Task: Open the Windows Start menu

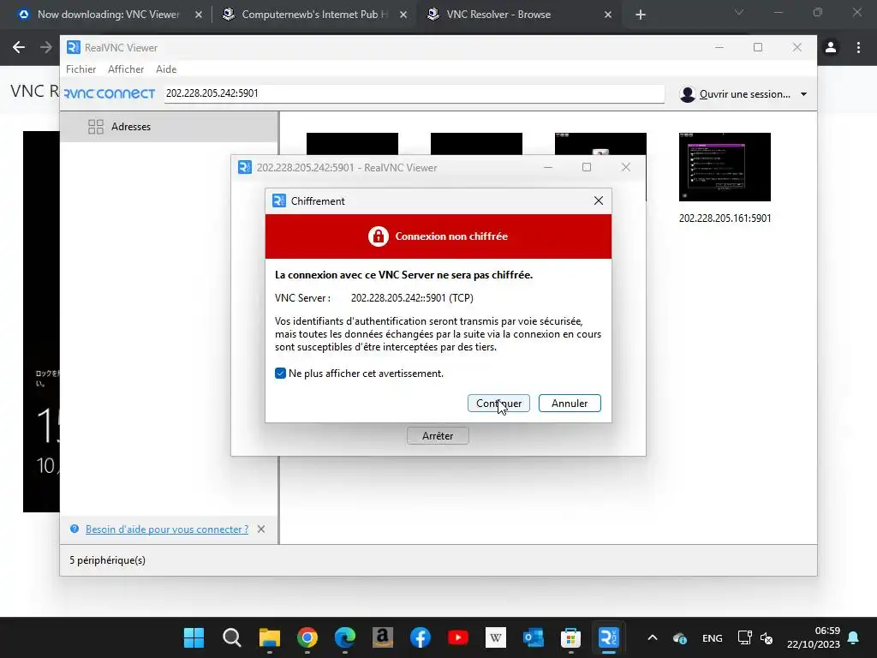Action: (x=194, y=637)
